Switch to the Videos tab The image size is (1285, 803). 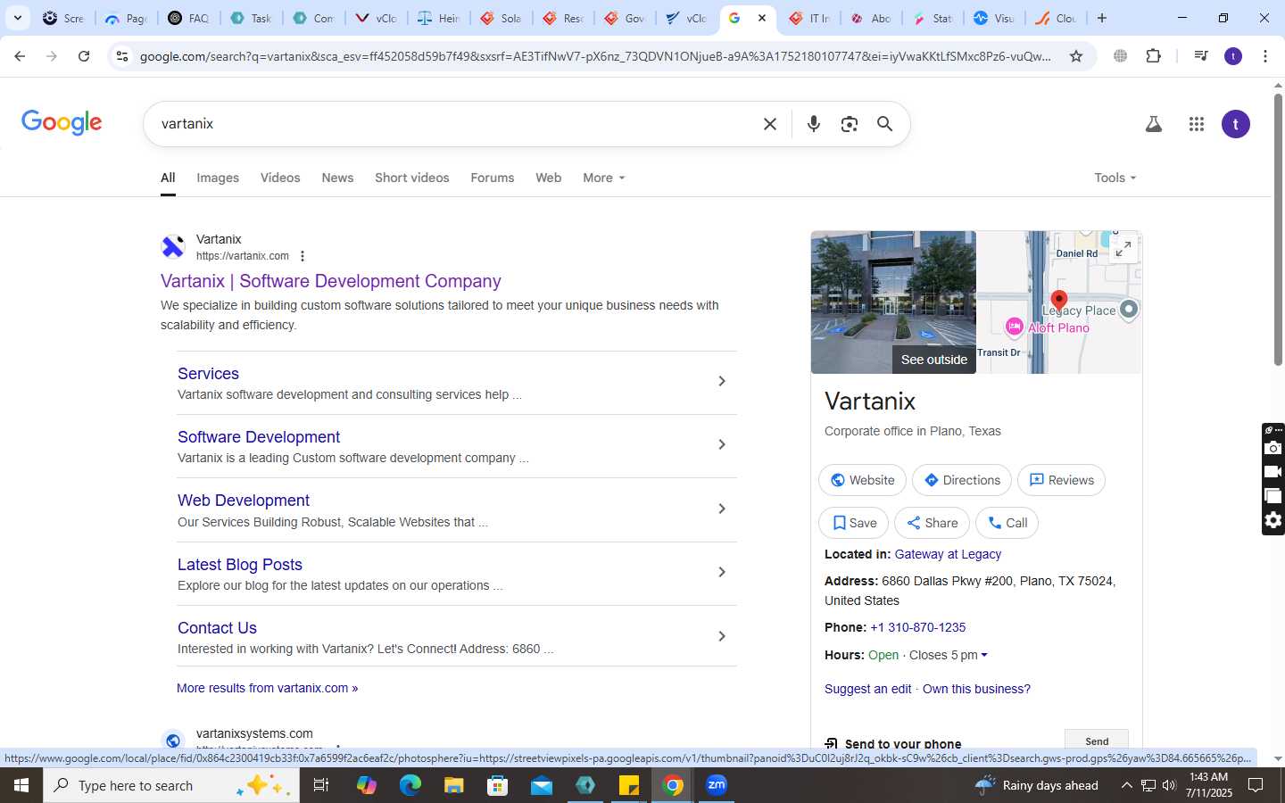280,178
